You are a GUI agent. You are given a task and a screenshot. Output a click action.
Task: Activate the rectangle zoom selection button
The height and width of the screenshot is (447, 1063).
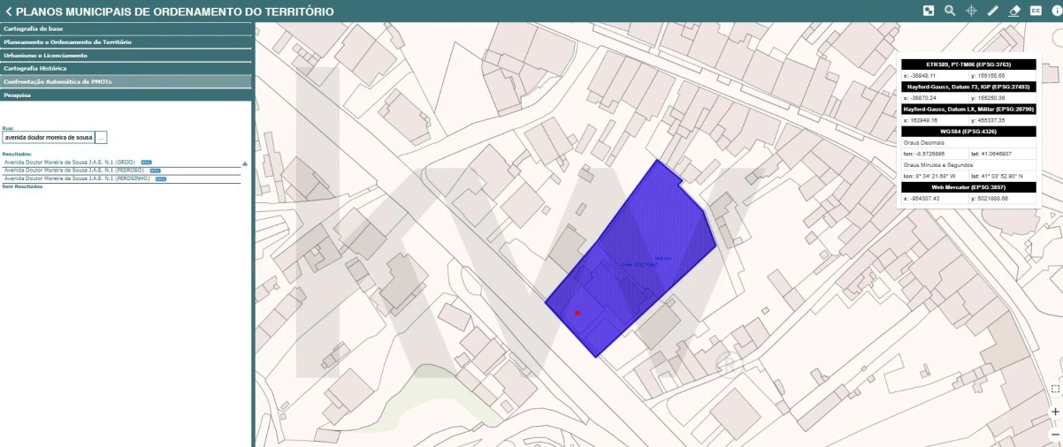pyautogui.click(x=1055, y=389)
